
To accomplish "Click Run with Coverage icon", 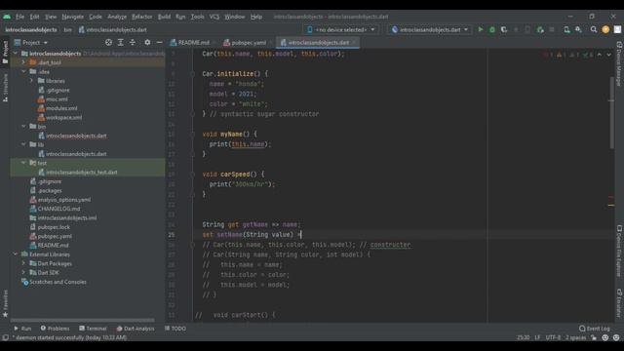I will pyautogui.click(x=504, y=29).
